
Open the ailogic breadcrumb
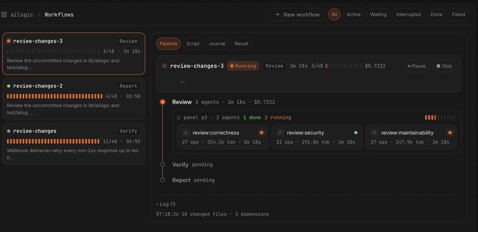(22, 15)
